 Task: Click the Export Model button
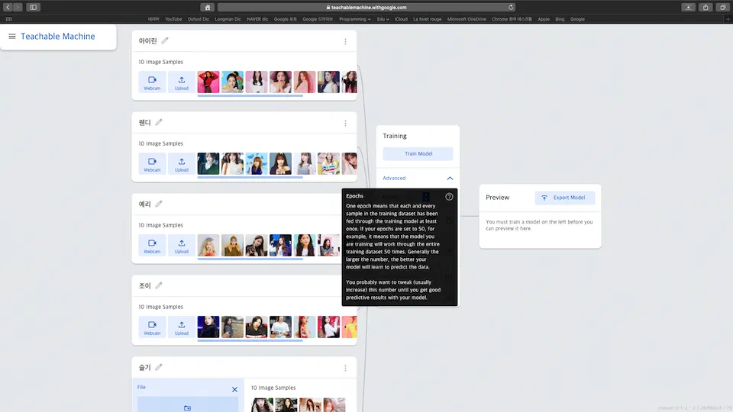coord(564,198)
